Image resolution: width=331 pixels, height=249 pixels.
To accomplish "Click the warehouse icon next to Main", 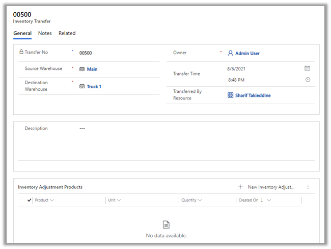I will 82,69.
